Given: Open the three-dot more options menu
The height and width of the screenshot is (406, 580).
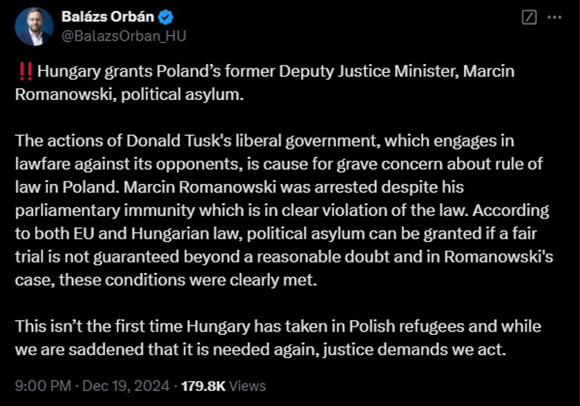Looking at the screenshot, I should 554,17.
